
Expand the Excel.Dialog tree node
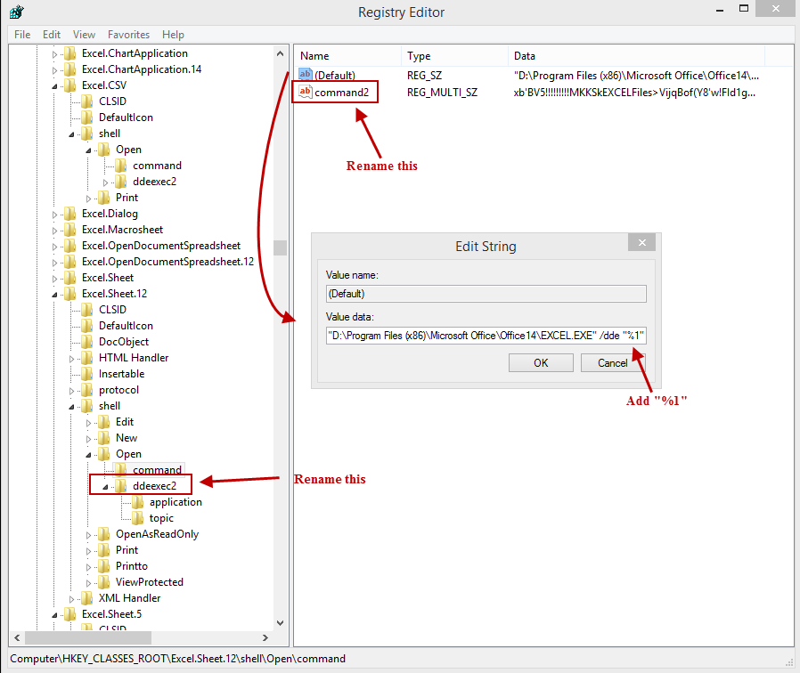pyautogui.click(x=54, y=214)
